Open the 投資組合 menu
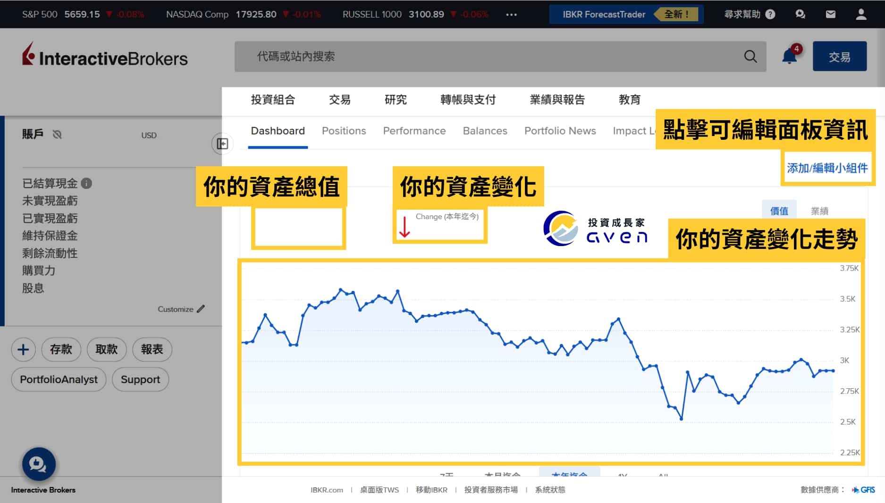 click(x=273, y=100)
